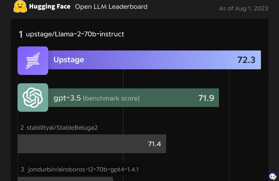Select the upstage/Llama-2-70b-instruct model name
This screenshot has height=181, width=279.
click(75, 34)
